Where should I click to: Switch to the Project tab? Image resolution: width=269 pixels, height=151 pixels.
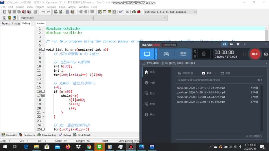click(6, 23)
